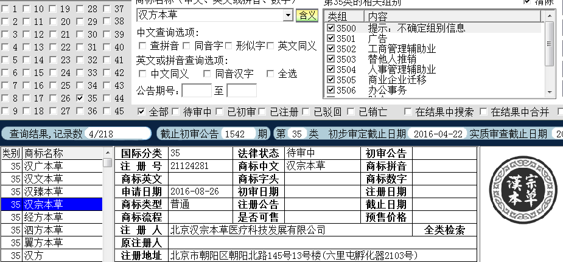Click the 类组 column header

click(344, 16)
